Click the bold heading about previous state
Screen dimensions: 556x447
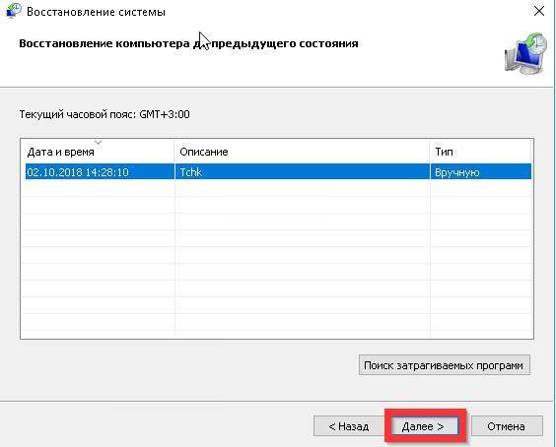(188, 43)
